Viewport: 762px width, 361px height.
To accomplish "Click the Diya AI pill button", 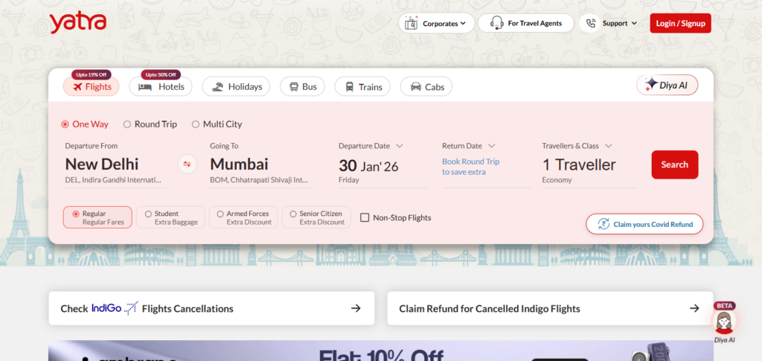I will coord(667,85).
